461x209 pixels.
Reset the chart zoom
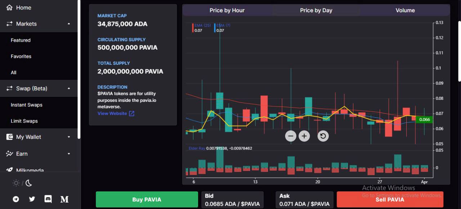tap(323, 136)
